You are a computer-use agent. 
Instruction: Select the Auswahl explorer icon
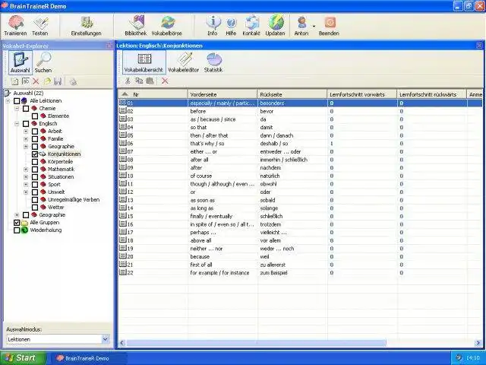click(x=21, y=62)
